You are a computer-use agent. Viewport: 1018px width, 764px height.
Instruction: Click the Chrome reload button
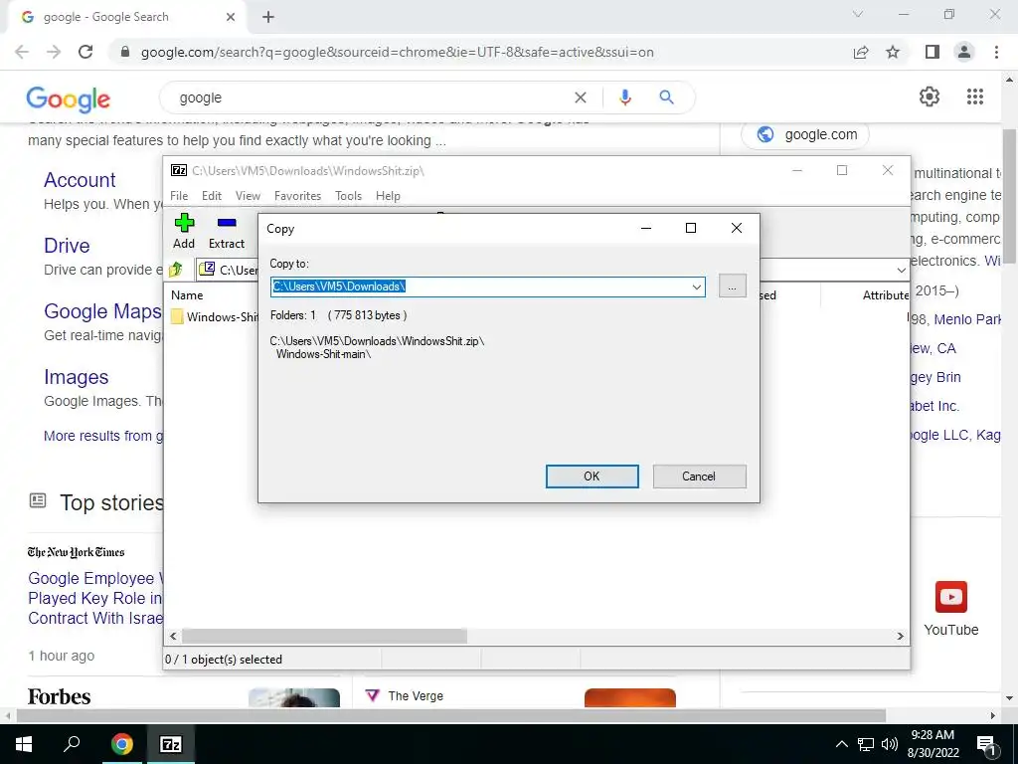pos(85,52)
